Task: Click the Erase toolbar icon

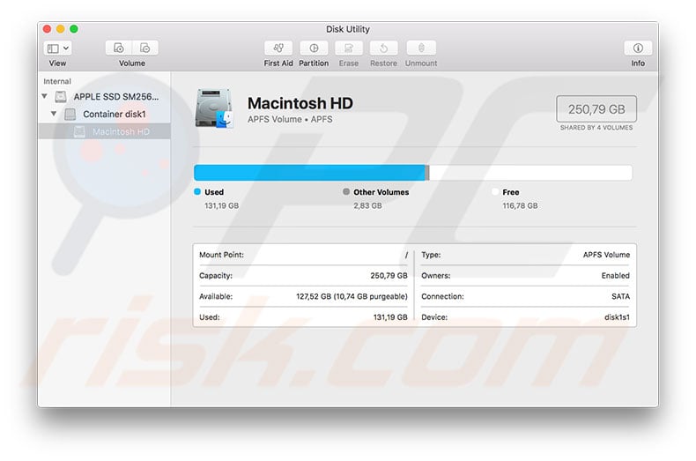Action: pyautogui.click(x=349, y=48)
